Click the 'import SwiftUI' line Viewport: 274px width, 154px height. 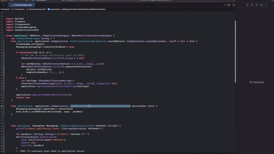pyautogui.click(x=15, y=19)
